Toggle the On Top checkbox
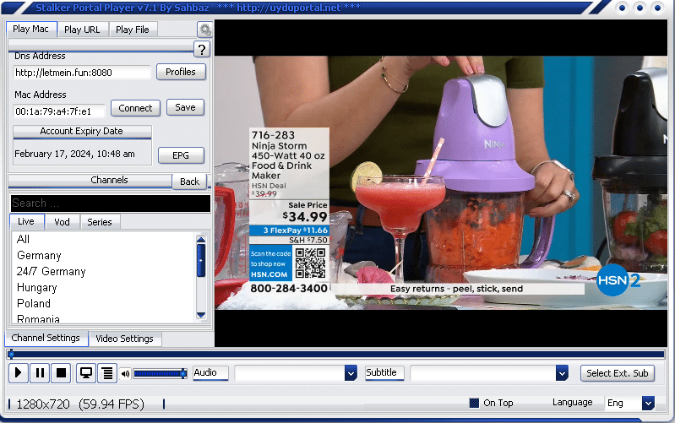 pos(474,403)
